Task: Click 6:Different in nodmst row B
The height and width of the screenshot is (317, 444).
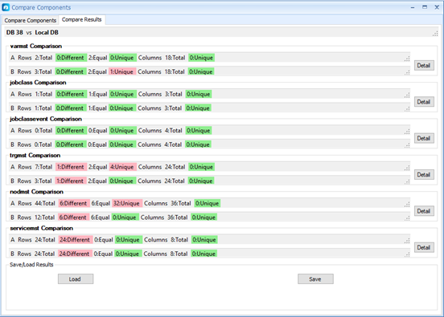Action: pyautogui.click(x=73, y=217)
